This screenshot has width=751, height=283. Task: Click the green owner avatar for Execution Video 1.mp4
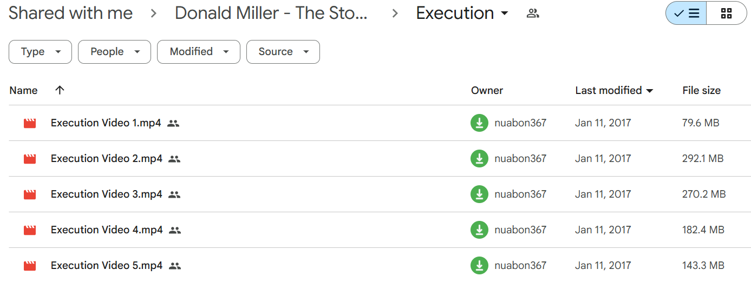pos(479,123)
